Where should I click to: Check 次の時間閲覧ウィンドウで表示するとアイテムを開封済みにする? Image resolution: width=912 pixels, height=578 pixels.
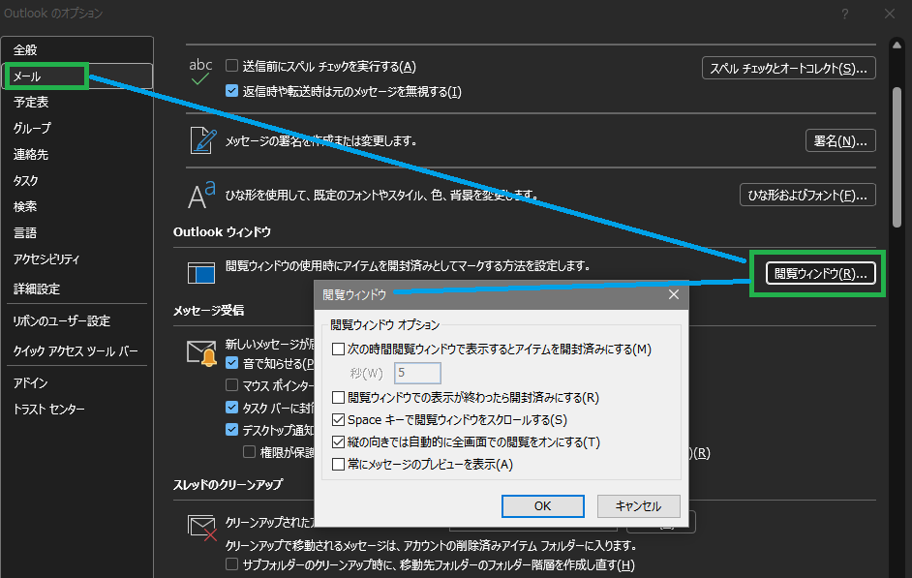tap(338, 349)
